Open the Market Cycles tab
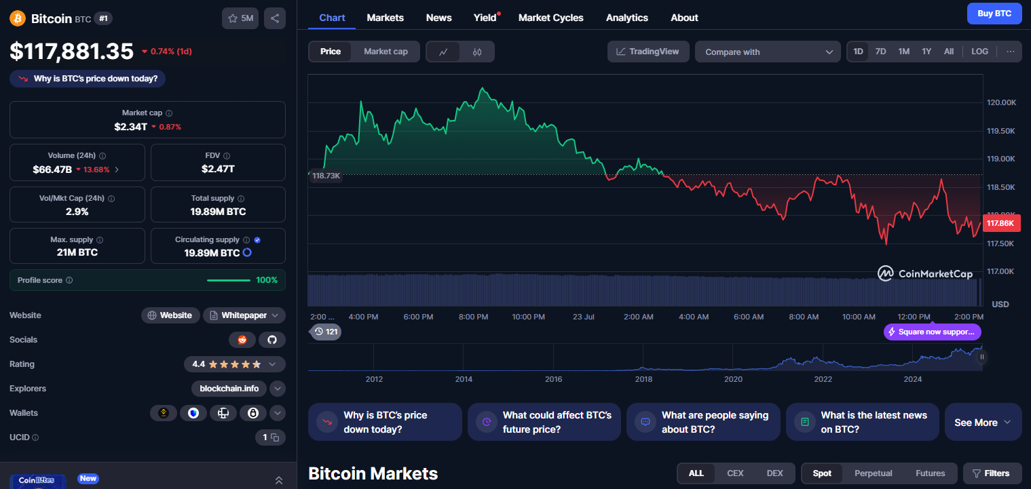Screen dimensions: 1031x489 pos(550,18)
